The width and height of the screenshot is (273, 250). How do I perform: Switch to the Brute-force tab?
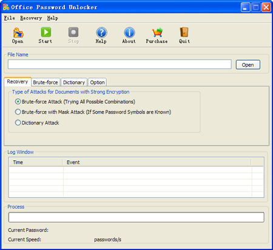point(45,83)
